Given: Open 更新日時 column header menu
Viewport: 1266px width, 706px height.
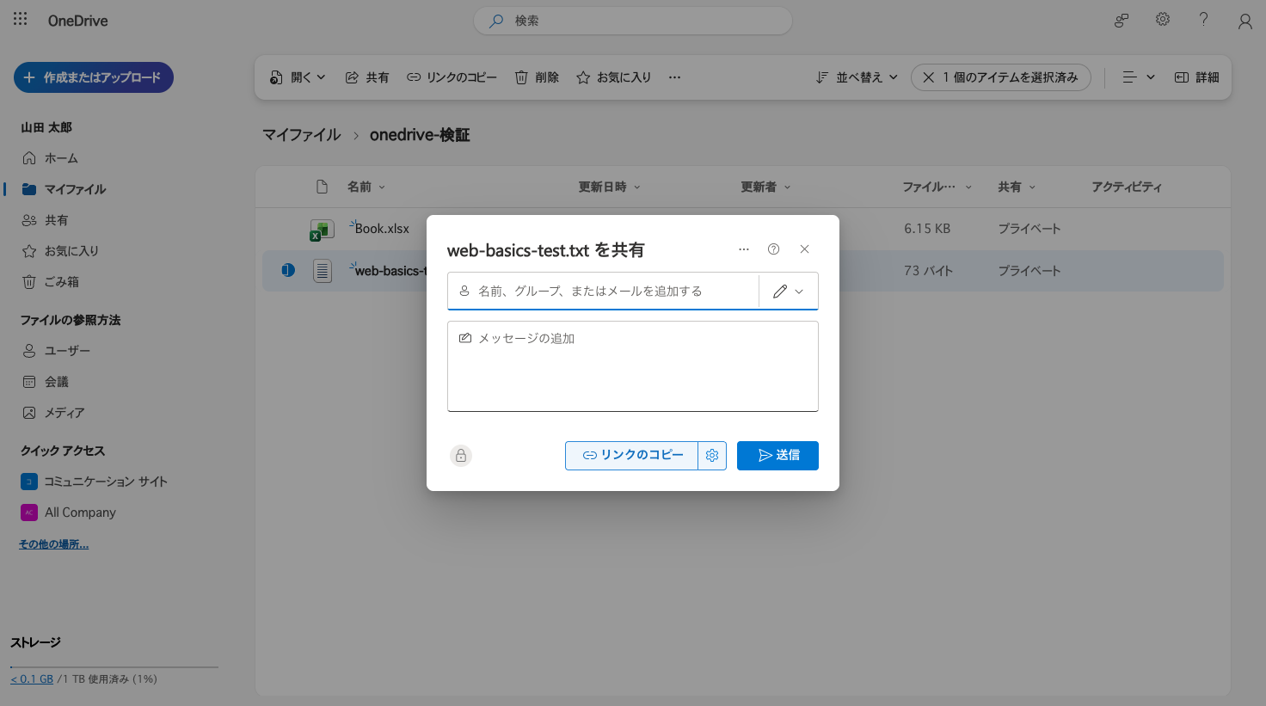Looking at the screenshot, I should 609,187.
